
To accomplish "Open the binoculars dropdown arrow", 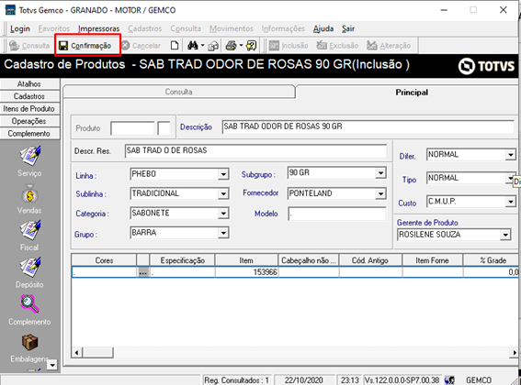I will (x=202, y=46).
